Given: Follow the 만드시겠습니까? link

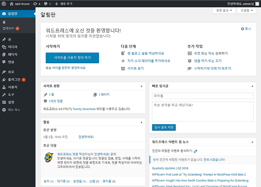Looking at the screenshot, I should (x=214, y=160).
